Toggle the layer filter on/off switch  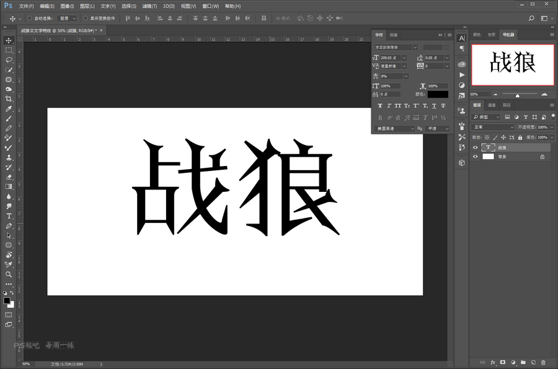[x=552, y=116]
